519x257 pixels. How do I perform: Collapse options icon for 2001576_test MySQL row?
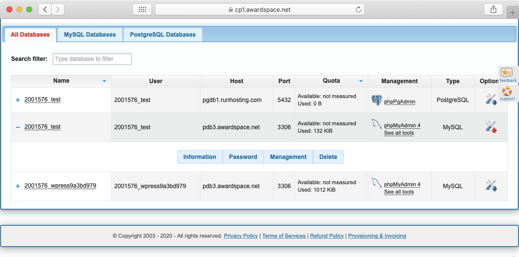[491, 127]
